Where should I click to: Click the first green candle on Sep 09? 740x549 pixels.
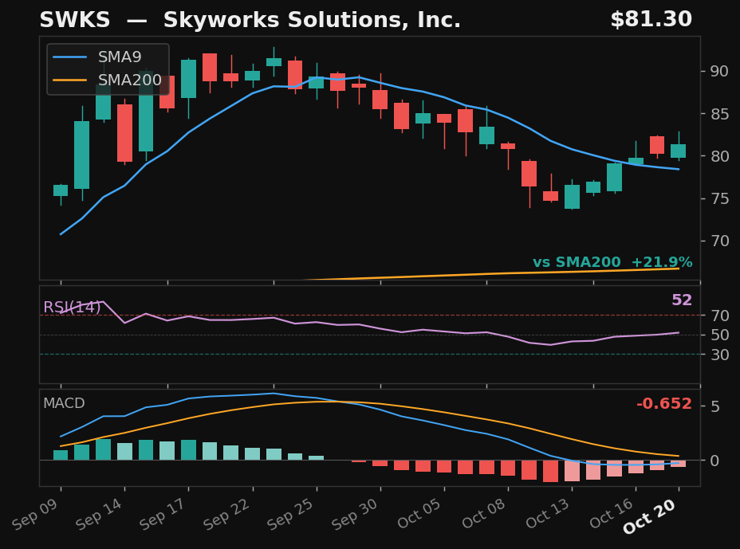[61, 190]
